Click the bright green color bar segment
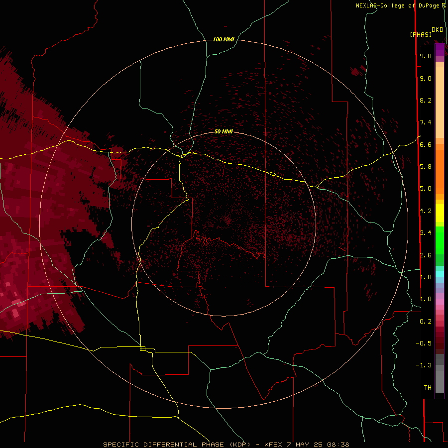The width and height of the screenshot is (448, 448). 440,240
